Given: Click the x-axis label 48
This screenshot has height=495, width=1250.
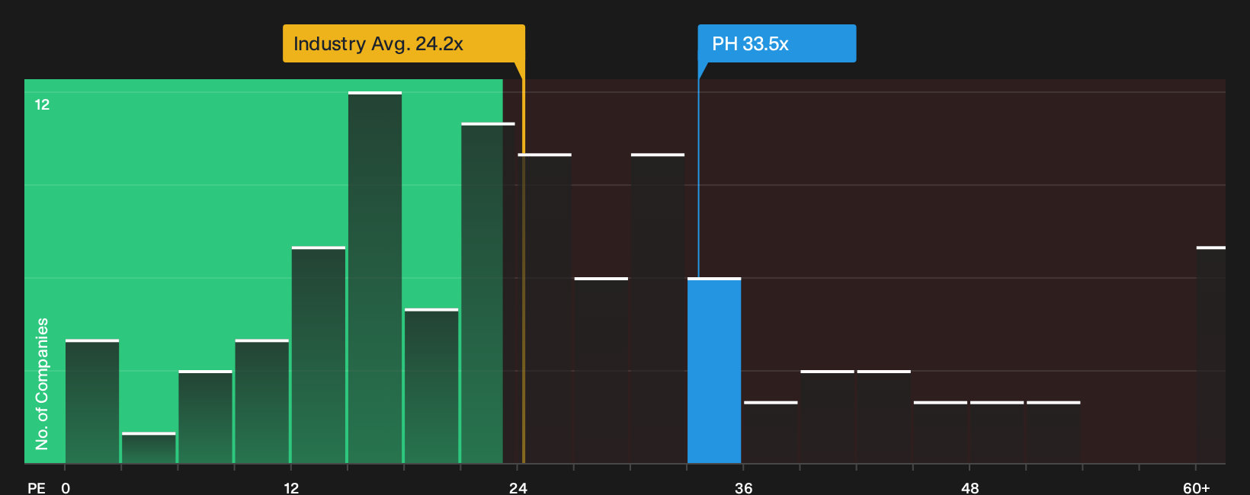Looking at the screenshot, I should (x=970, y=487).
